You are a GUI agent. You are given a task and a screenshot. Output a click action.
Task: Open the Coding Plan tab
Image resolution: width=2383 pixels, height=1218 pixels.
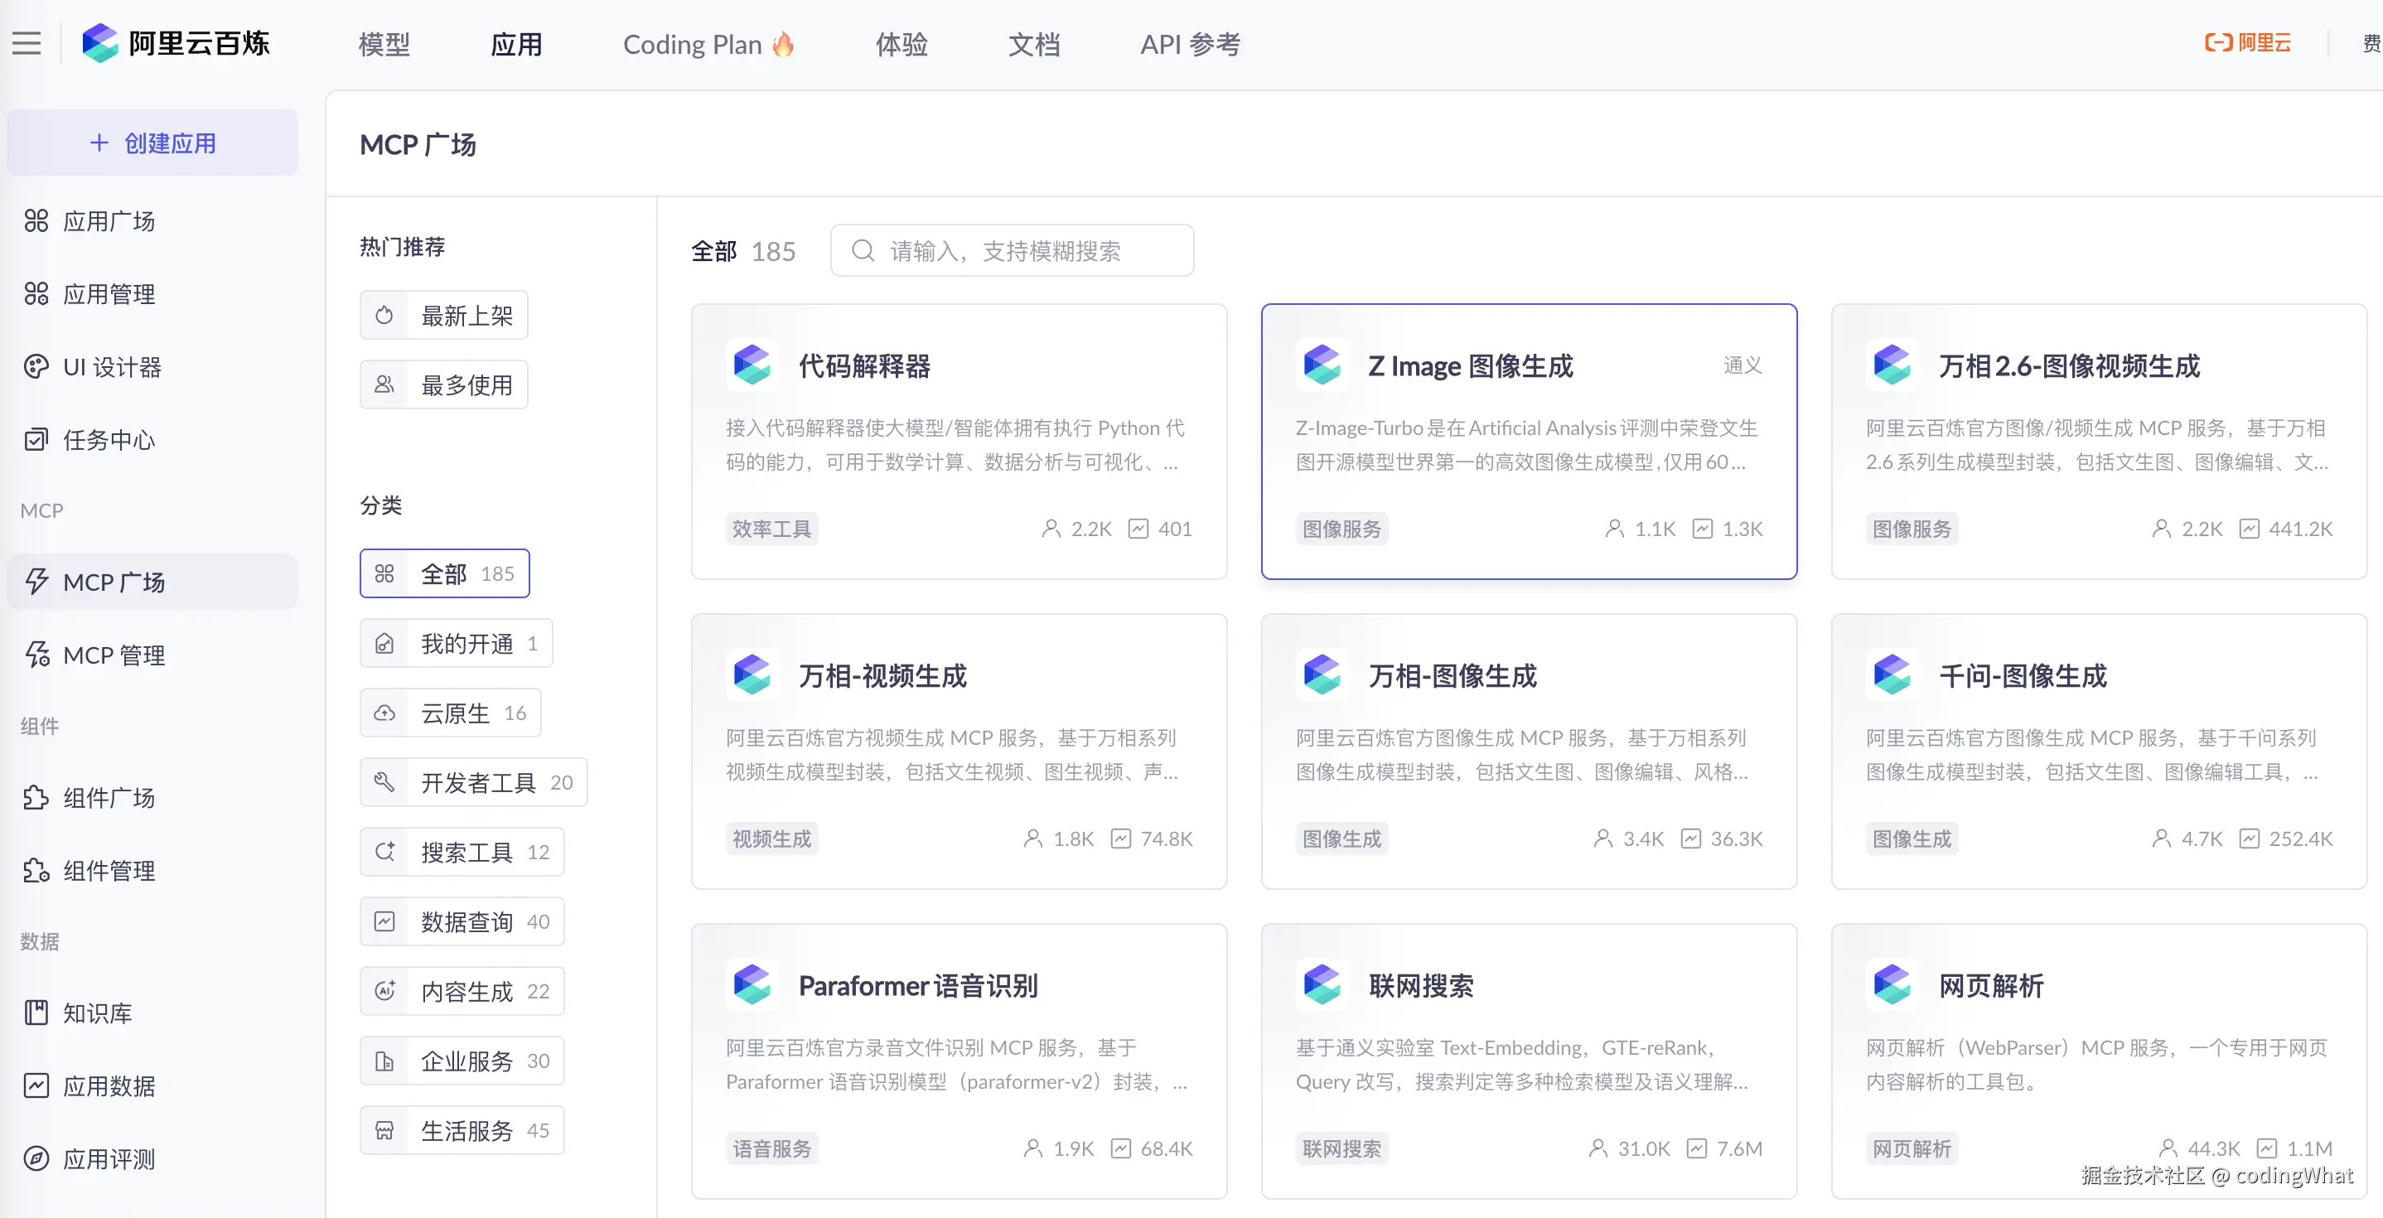[x=708, y=45]
